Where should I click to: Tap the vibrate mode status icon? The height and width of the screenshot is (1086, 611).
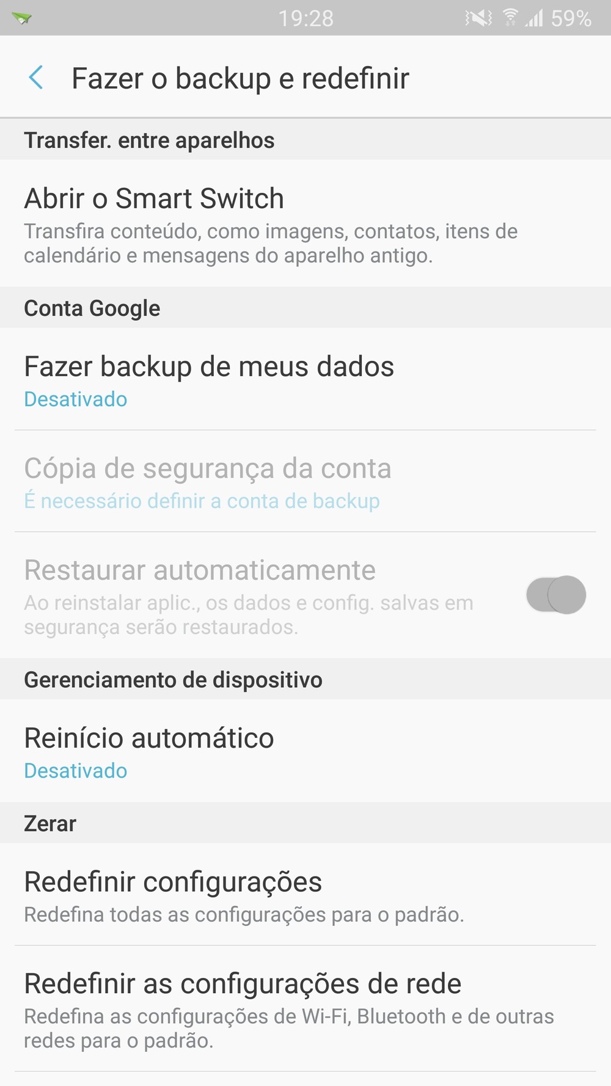478,18
